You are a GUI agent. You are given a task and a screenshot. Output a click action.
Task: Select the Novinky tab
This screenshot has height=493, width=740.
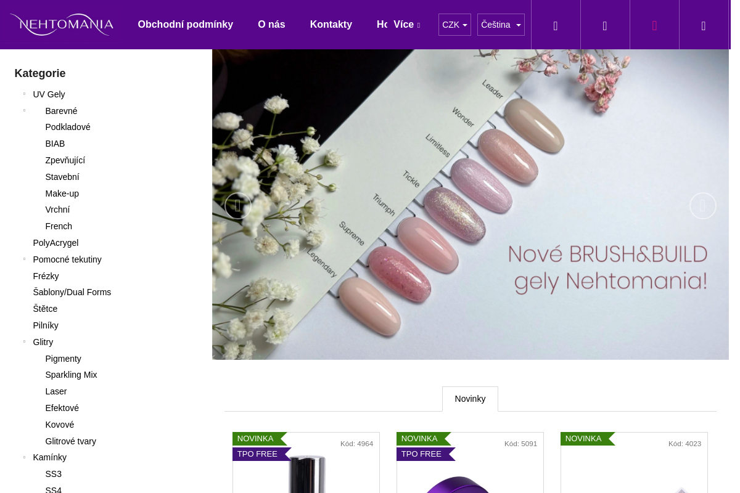[470, 399]
